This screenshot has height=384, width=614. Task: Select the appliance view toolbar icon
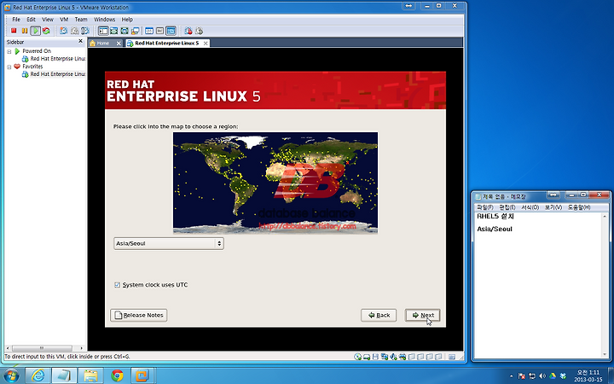(159, 31)
